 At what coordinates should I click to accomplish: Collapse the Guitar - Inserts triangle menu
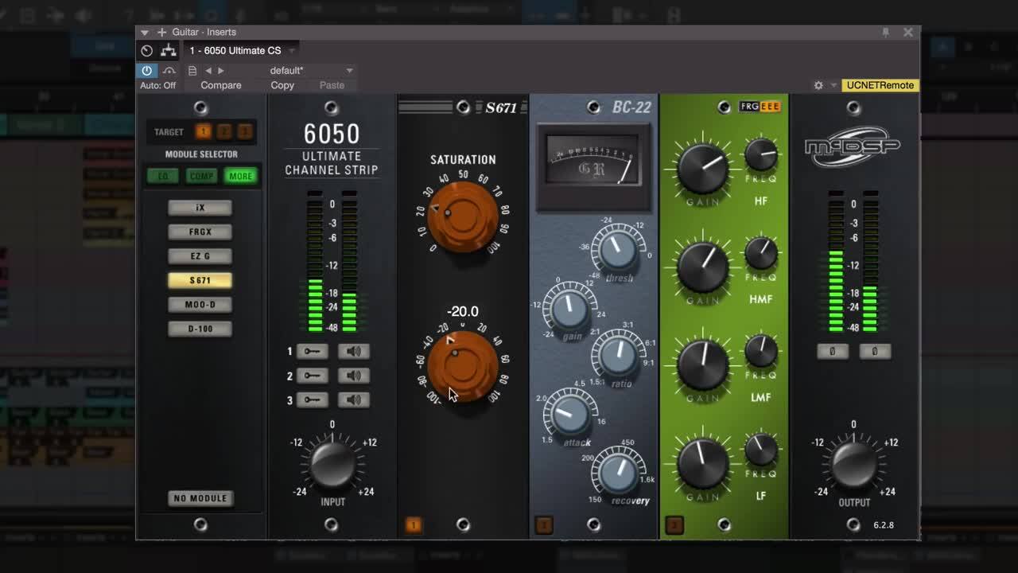(x=145, y=32)
